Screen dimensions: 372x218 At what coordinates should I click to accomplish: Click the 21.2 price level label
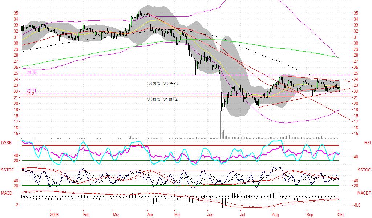29,93
